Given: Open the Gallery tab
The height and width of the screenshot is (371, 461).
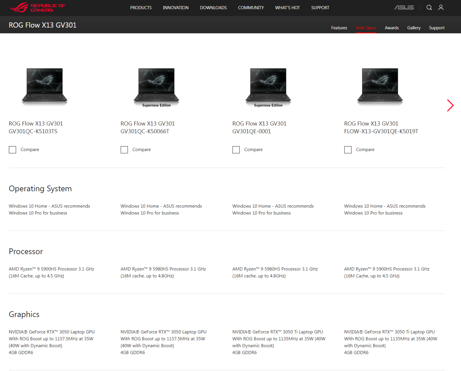Looking at the screenshot, I should point(414,28).
